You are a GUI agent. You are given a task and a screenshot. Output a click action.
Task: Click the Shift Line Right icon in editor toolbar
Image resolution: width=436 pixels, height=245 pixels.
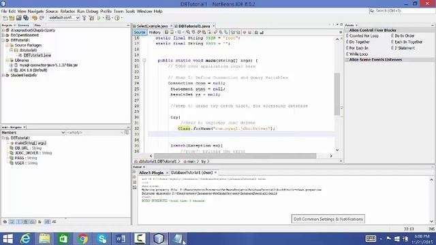point(238,33)
